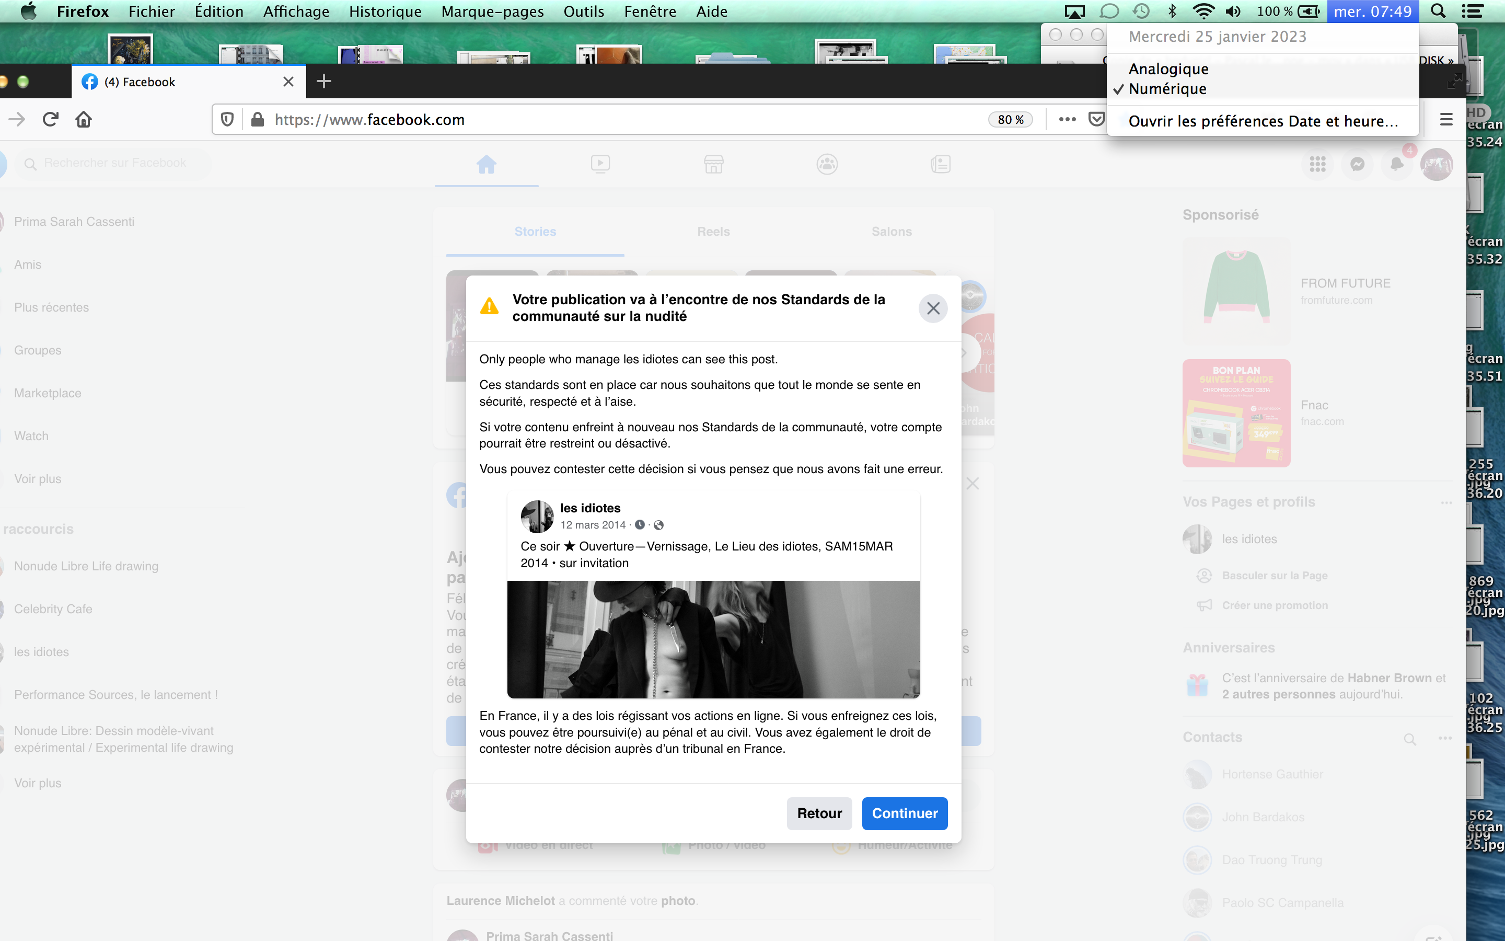Viewport: 1505px width, 941px height.
Task: Click the Facebook Home icon
Action: point(487,164)
